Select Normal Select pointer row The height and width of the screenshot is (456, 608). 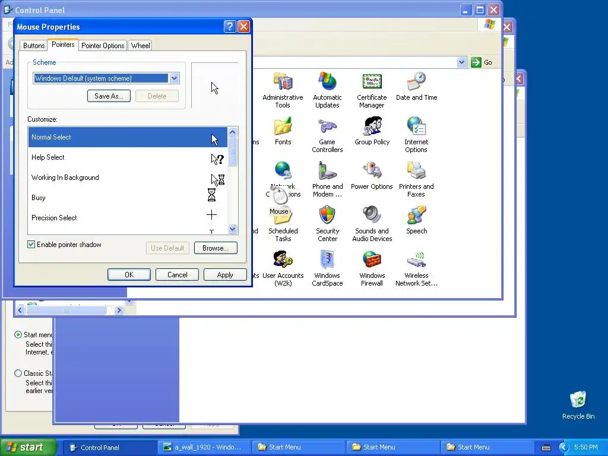[128, 137]
